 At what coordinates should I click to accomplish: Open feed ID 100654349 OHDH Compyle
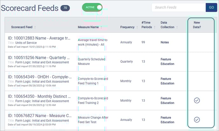click(39, 77)
